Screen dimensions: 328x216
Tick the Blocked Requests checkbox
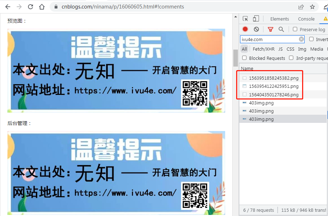point(244,58)
